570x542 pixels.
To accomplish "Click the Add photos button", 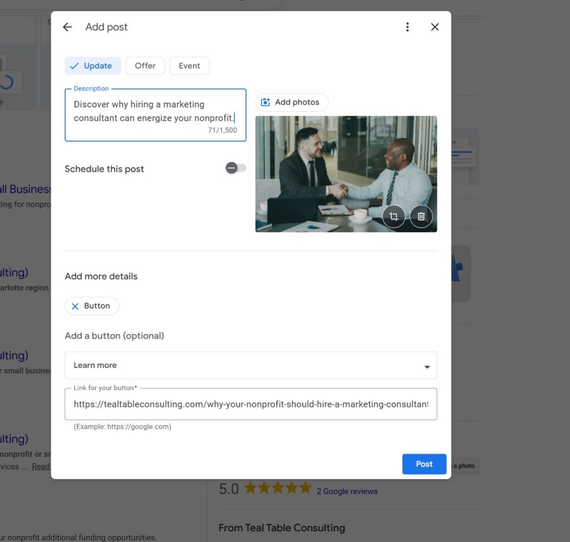I will pos(292,102).
